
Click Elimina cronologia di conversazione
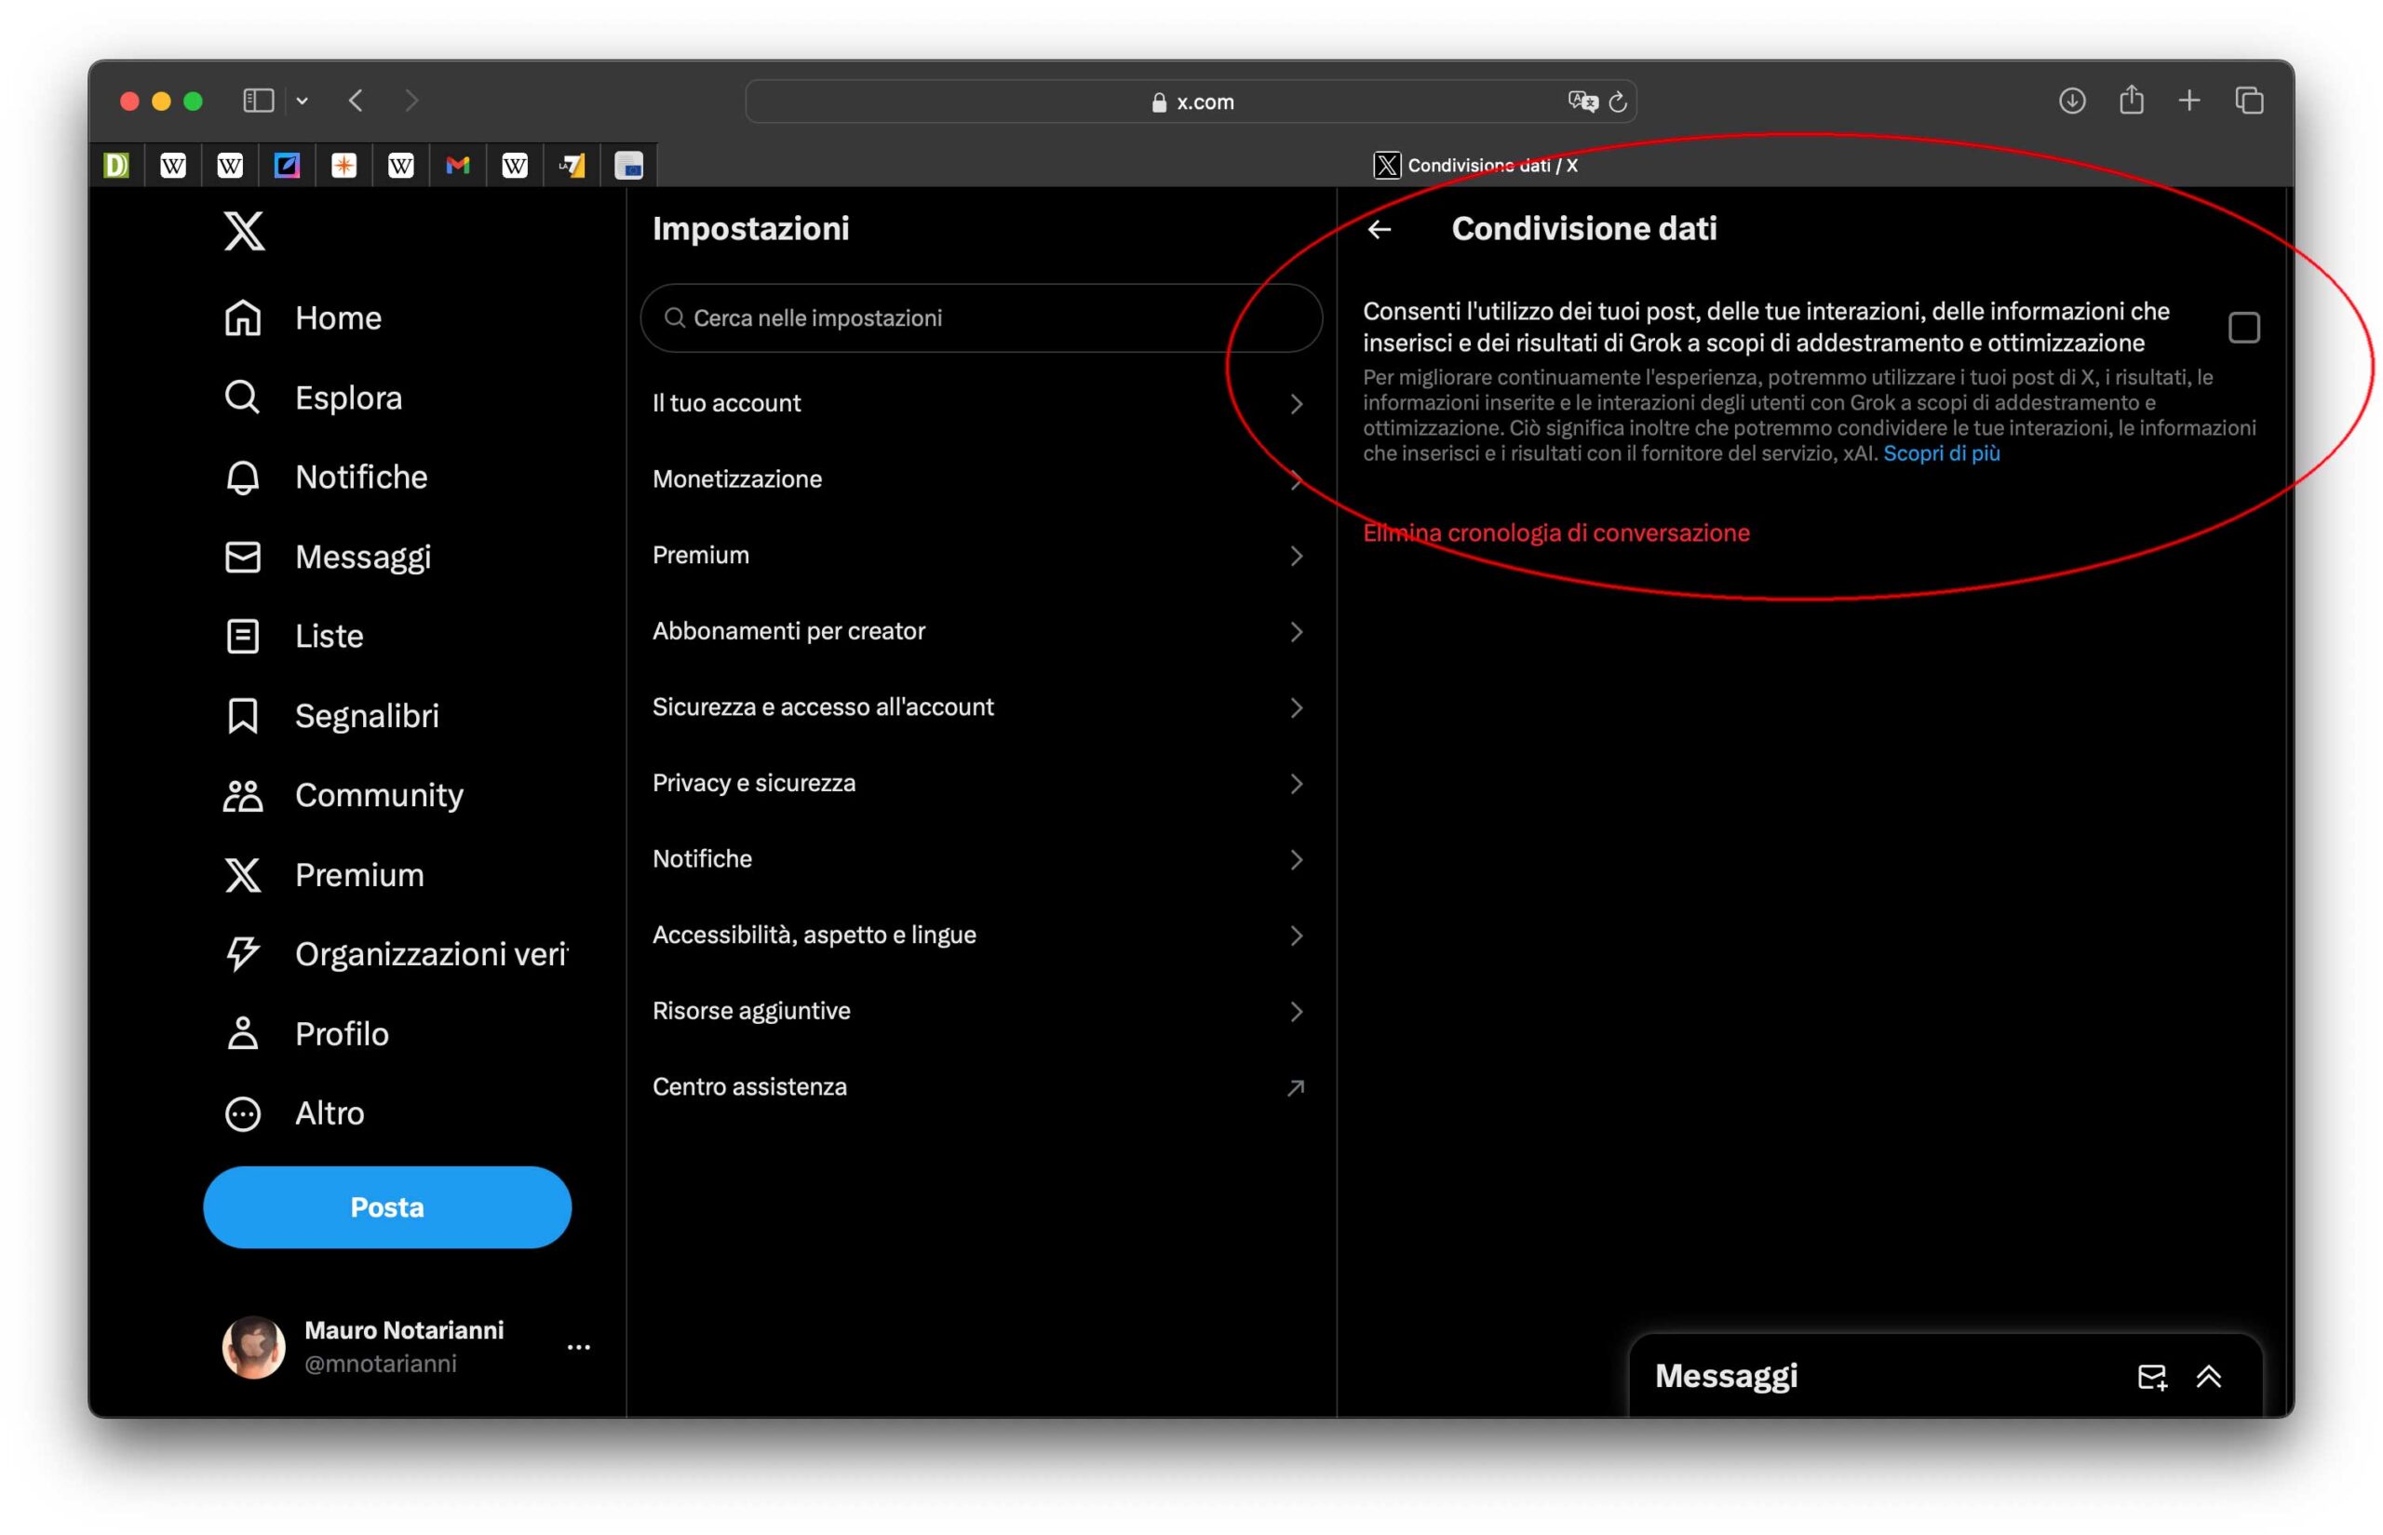[1555, 533]
